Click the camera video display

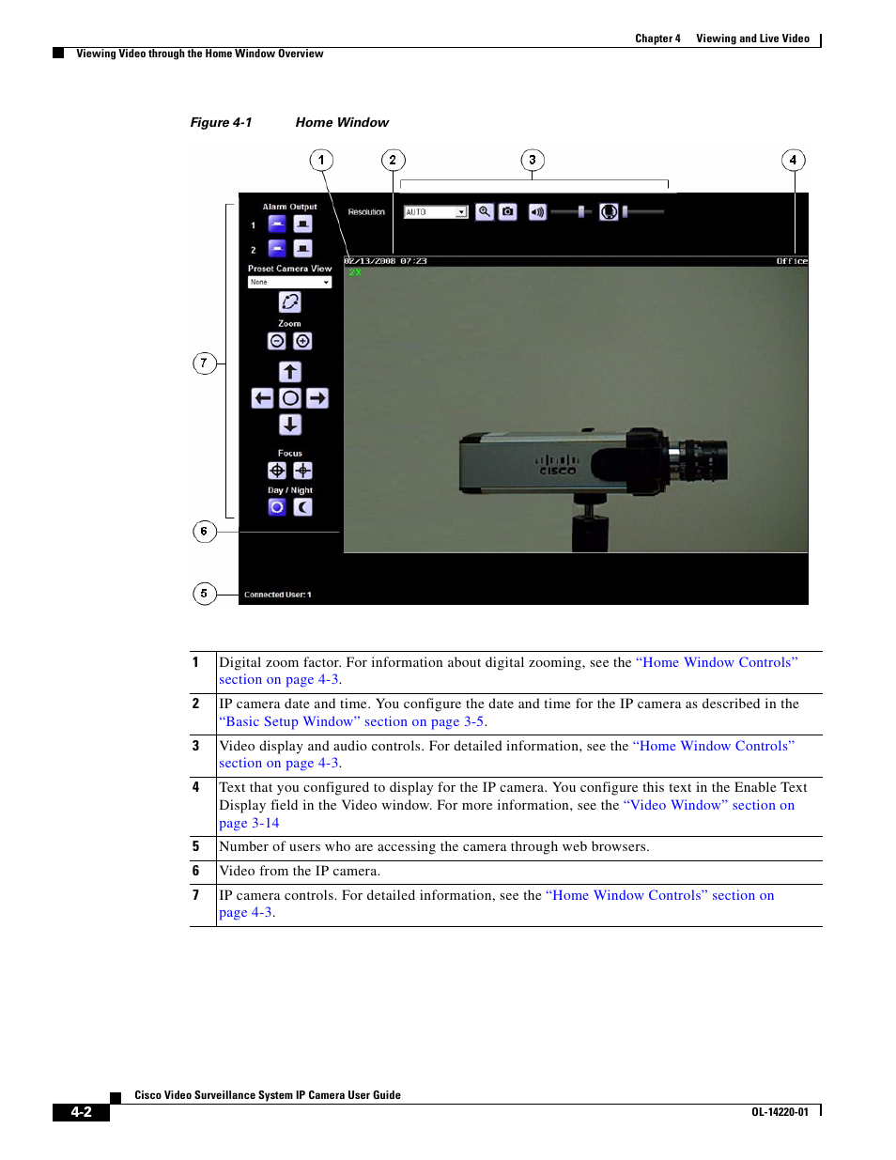(x=576, y=410)
